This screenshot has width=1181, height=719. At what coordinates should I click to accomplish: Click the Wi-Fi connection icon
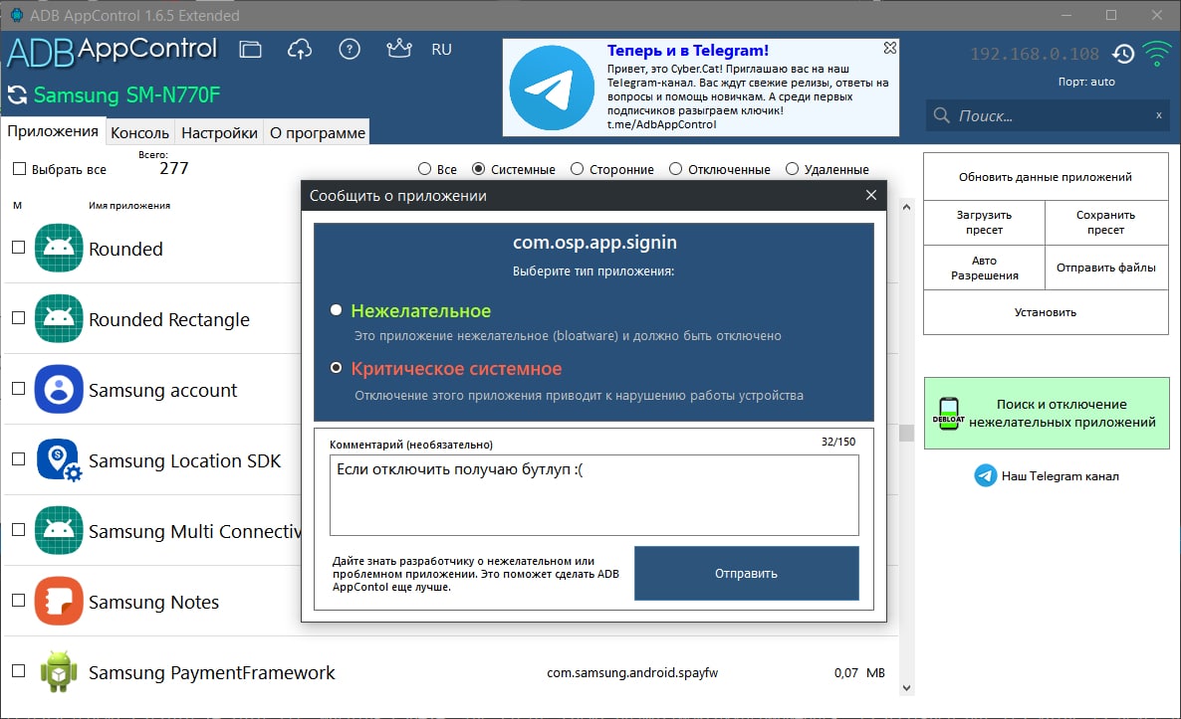1156,53
